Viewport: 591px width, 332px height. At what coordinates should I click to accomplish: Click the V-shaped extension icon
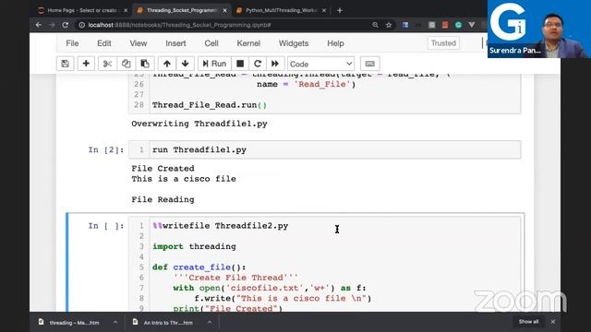[x=472, y=25]
